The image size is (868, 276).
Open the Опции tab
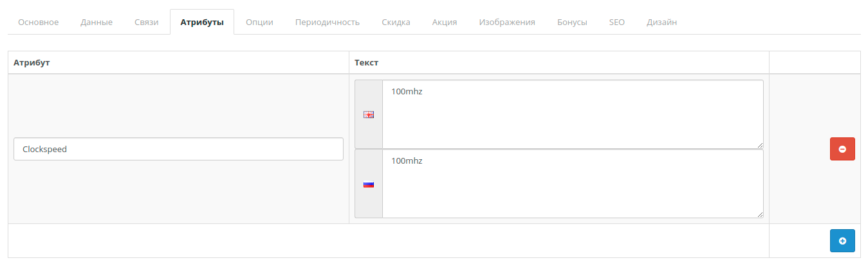click(x=259, y=22)
